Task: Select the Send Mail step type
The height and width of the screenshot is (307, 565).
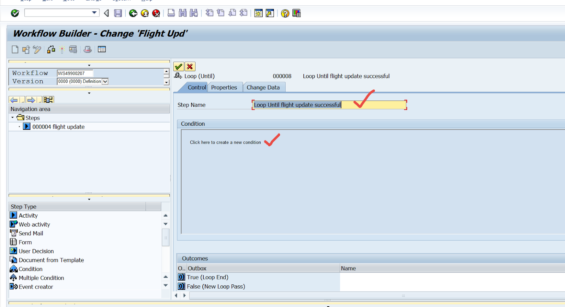Action: click(x=31, y=233)
